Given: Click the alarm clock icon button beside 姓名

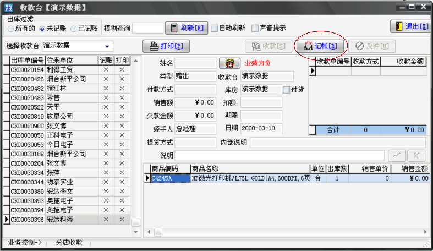Looking at the screenshot, I should [229, 63].
